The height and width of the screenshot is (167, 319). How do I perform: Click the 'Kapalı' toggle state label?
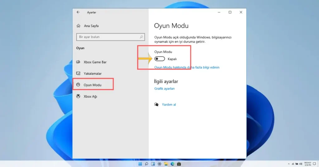(172, 59)
